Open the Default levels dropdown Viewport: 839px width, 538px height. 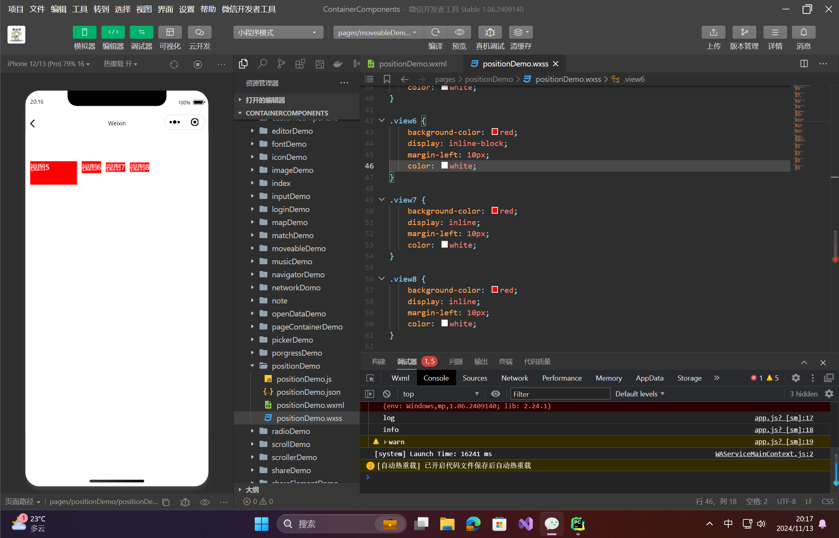[x=640, y=394]
